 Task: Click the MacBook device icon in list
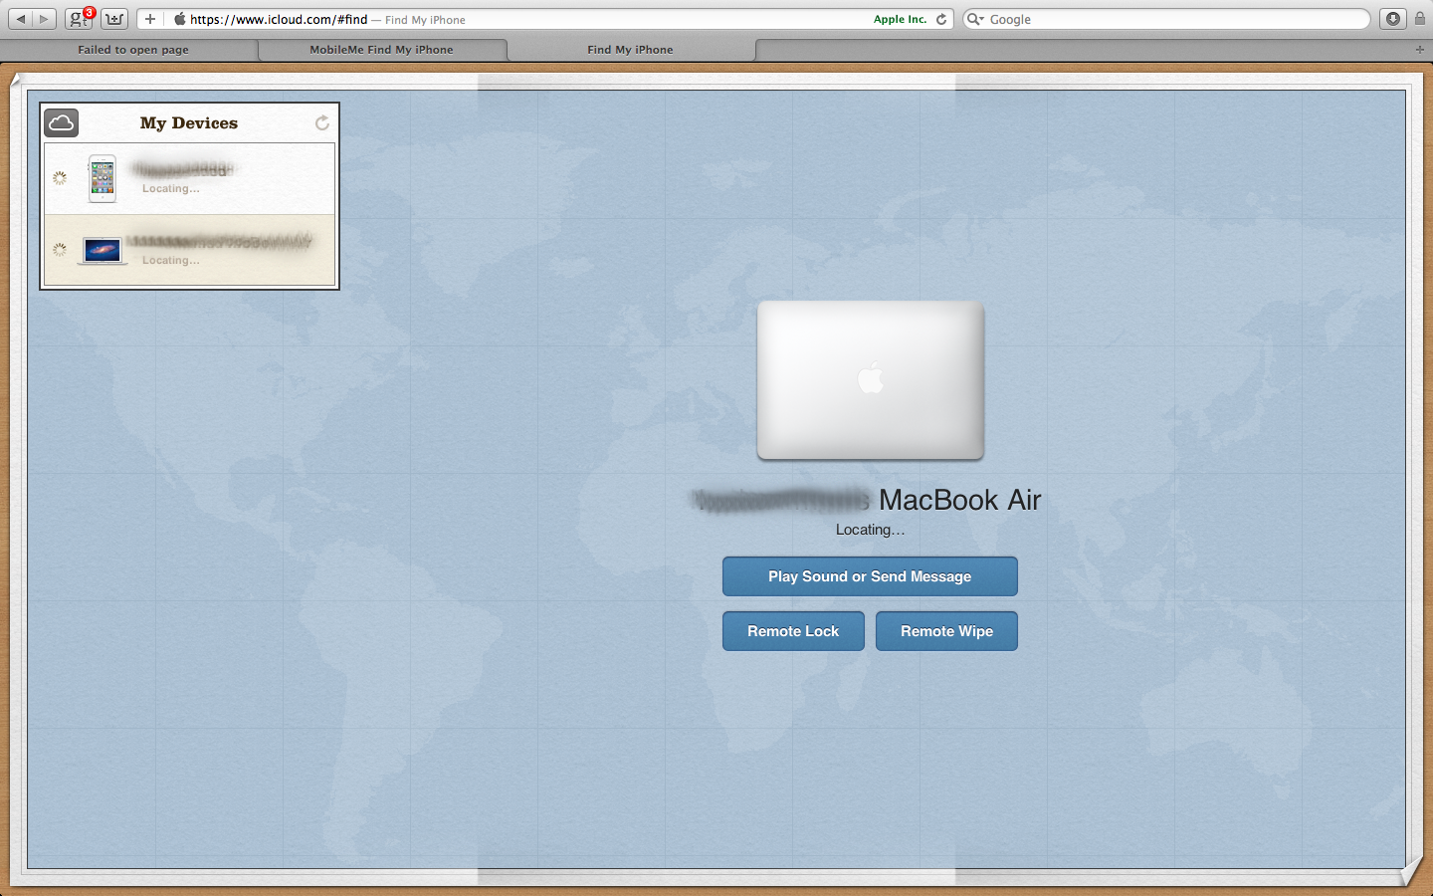102,251
